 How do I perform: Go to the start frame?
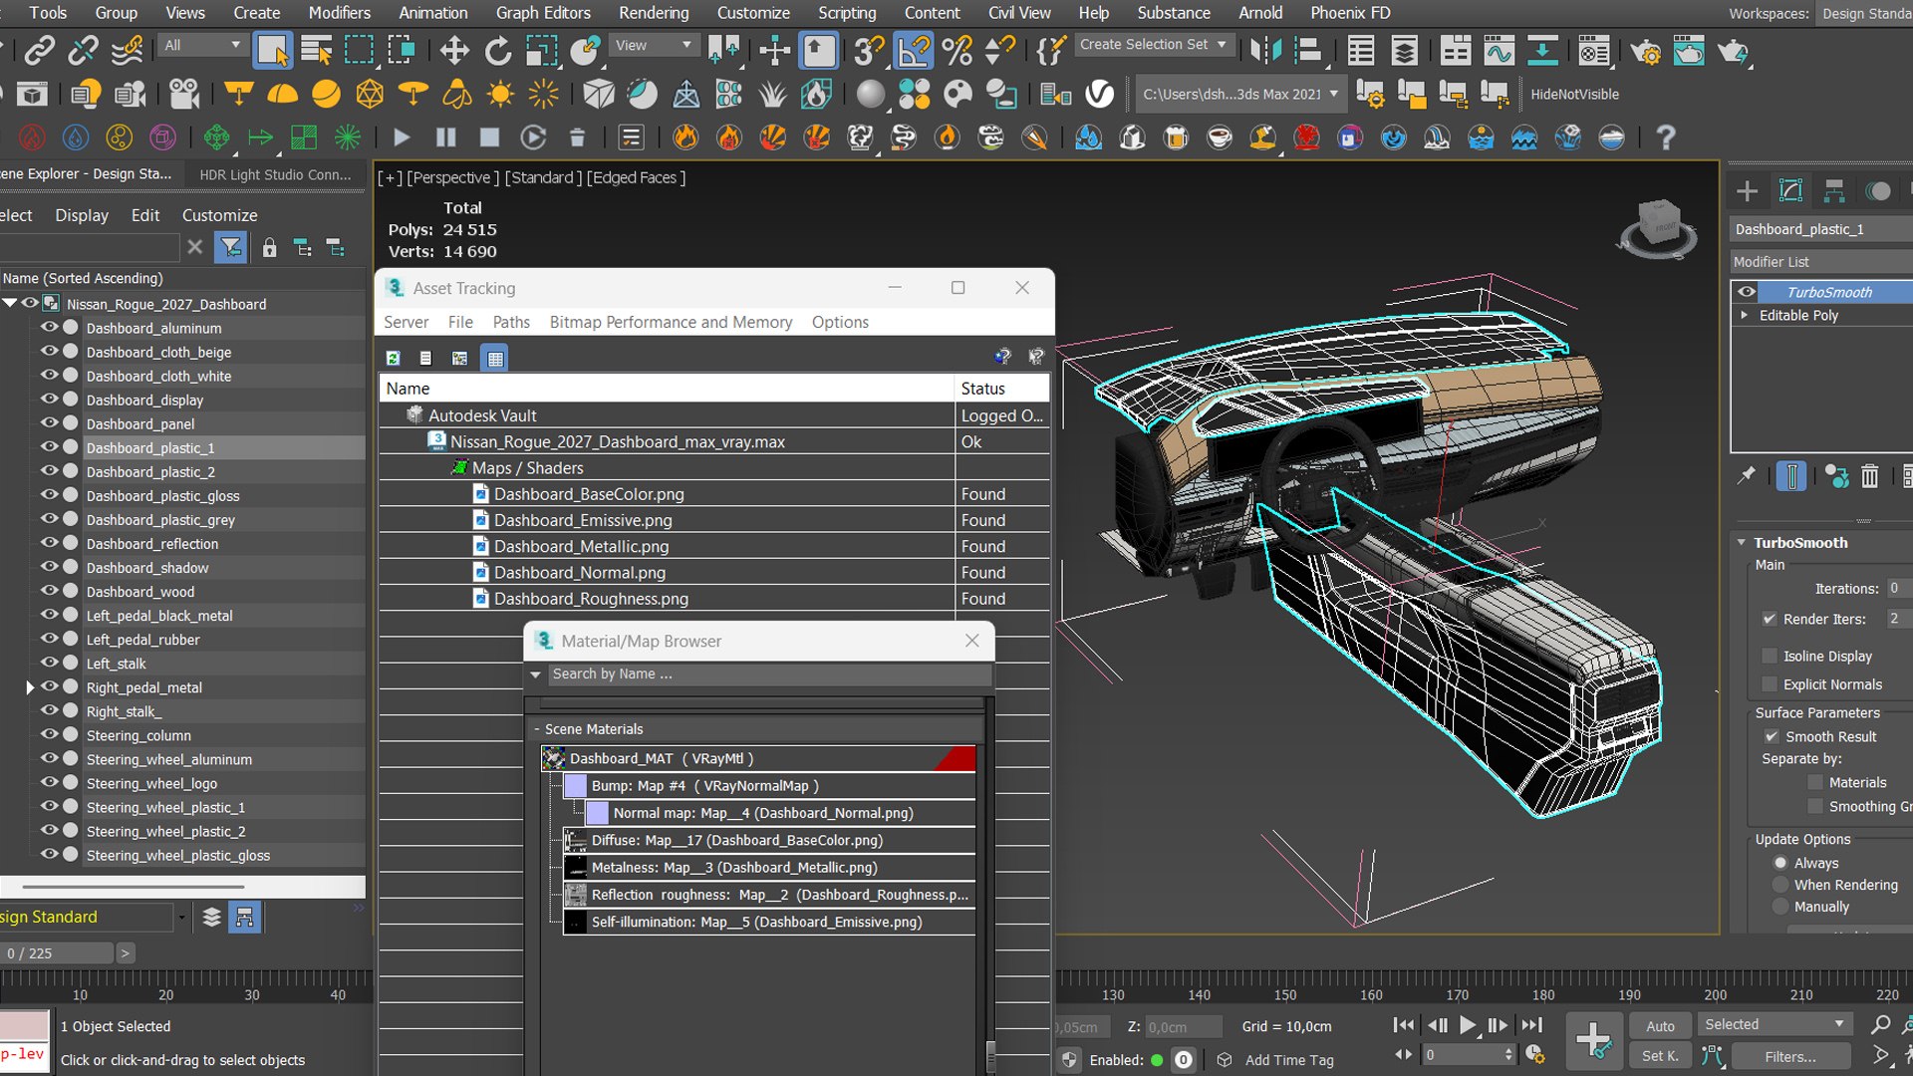pos(1403,1025)
